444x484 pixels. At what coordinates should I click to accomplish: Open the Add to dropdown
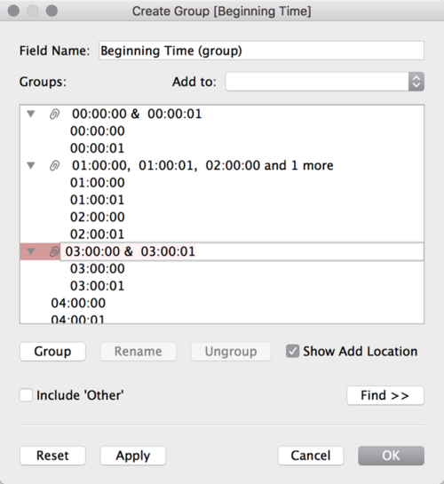click(325, 82)
